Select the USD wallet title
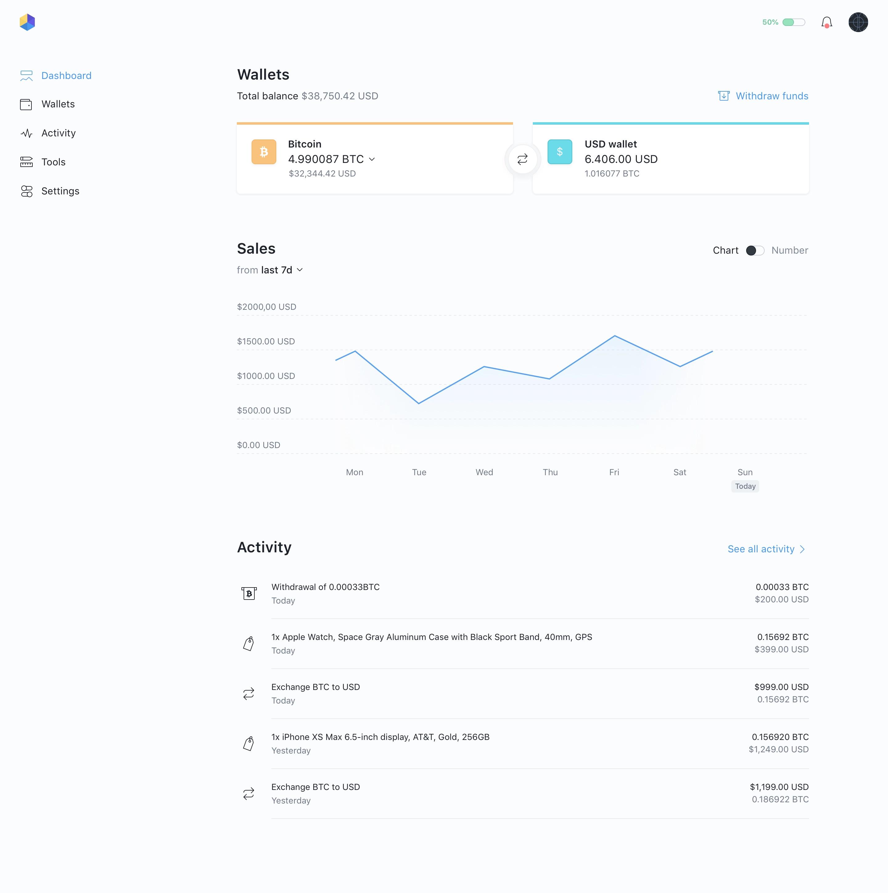The width and height of the screenshot is (888, 893). (610, 144)
